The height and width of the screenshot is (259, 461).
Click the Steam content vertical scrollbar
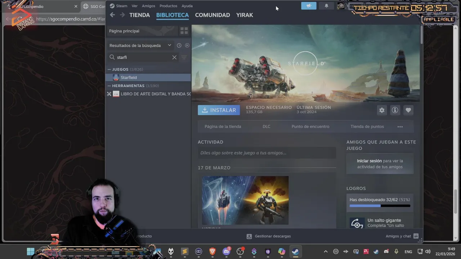tap(421, 35)
